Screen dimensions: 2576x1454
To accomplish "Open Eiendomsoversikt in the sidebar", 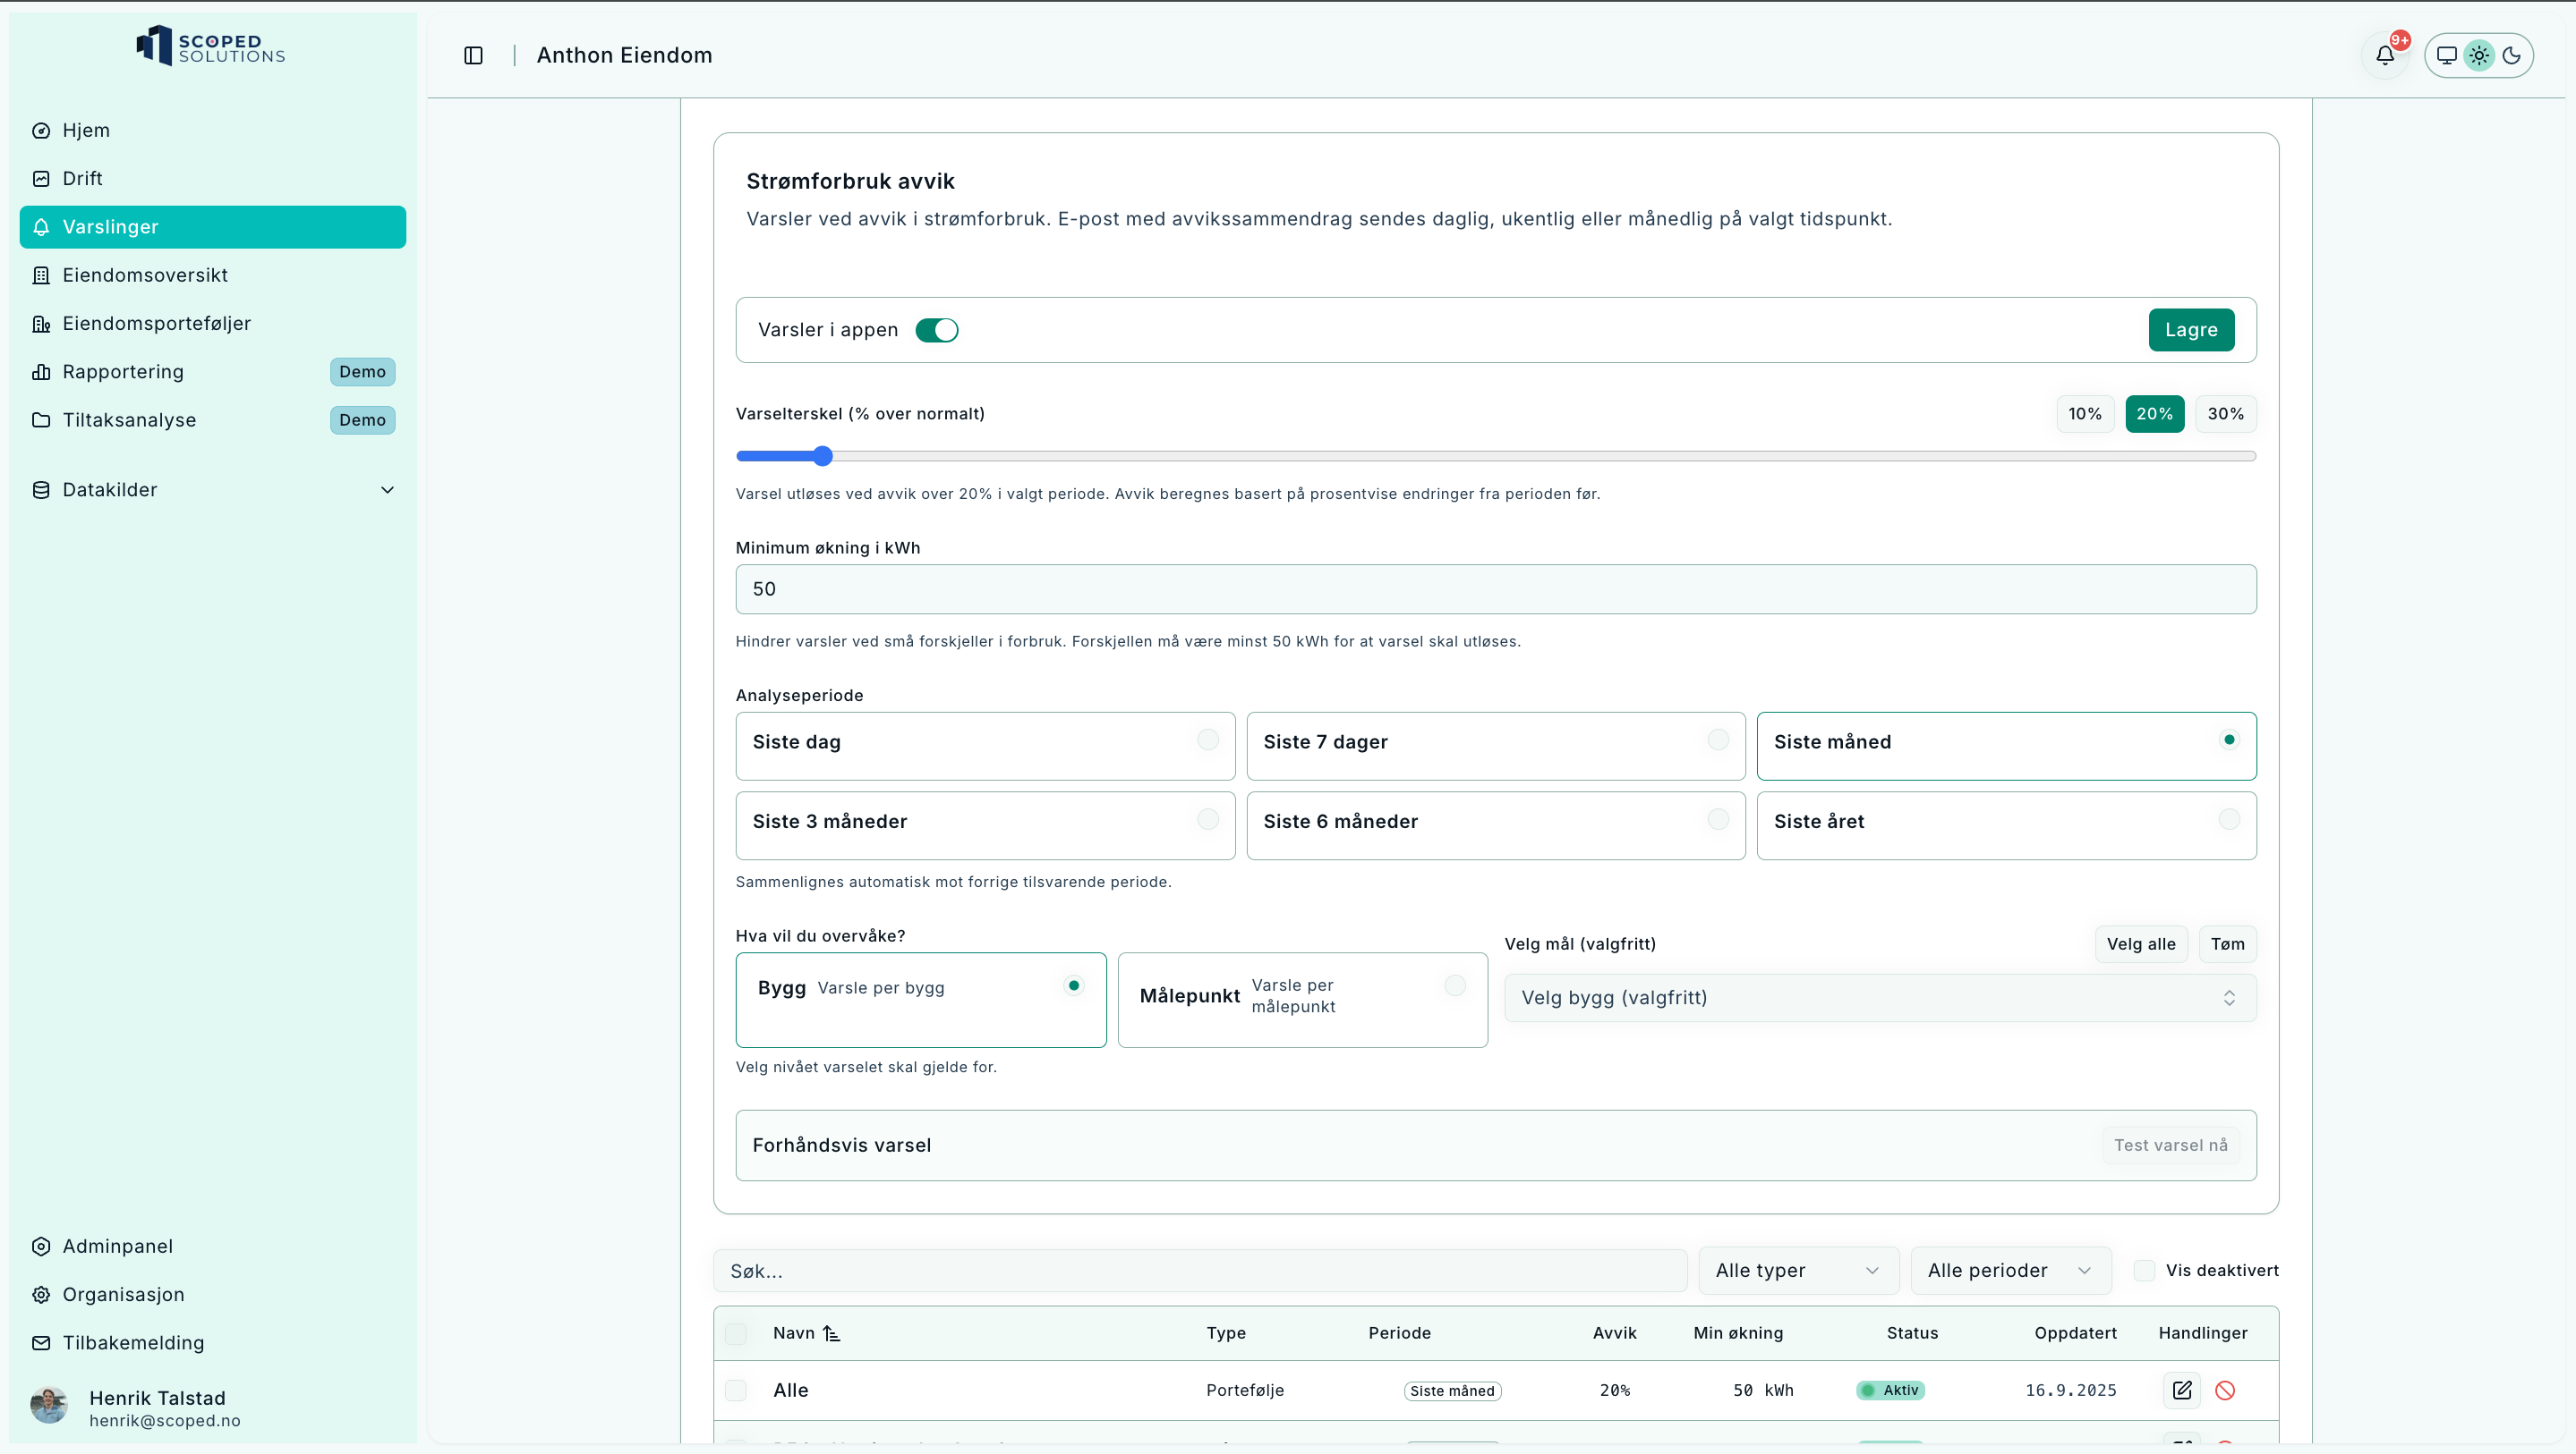I will 145,275.
